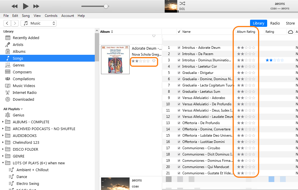Open the Edit menu
This screenshot has height=190, width=298.
15,16
